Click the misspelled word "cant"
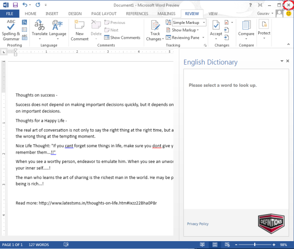 point(69,146)
